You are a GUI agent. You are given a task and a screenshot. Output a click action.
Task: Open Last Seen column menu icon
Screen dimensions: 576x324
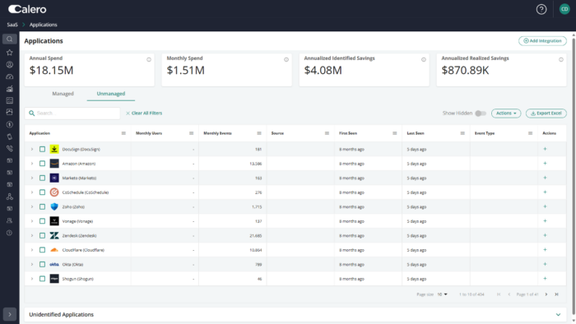(x=462, y=133)
